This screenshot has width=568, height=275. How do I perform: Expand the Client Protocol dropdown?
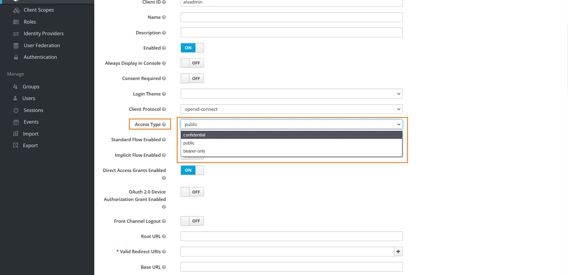click(292, 109)
